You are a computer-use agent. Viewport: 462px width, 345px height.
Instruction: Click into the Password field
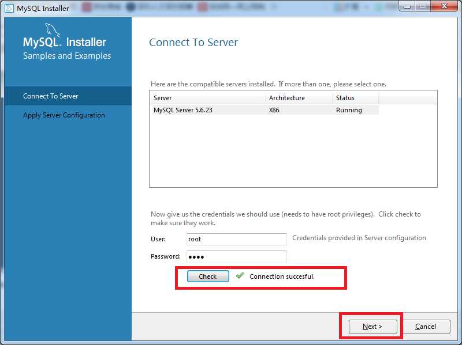(x=237, y=256)
